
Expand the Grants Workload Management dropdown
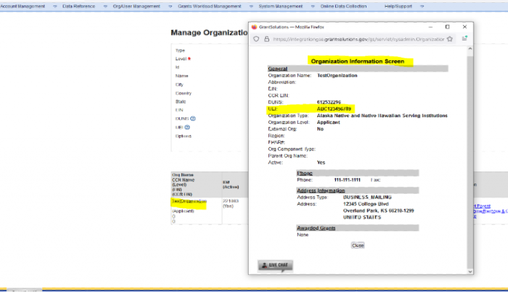click(210, 6)
